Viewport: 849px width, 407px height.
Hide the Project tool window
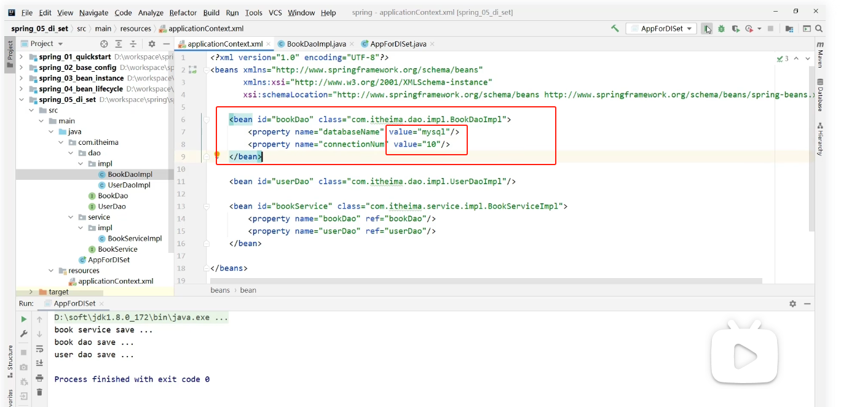[x=166, y=44]
